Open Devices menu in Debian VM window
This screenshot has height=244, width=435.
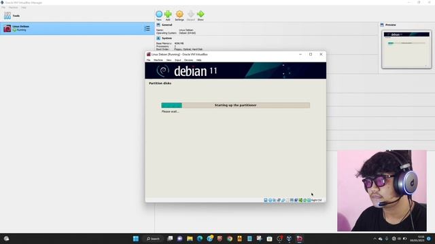click(x=189, y=60)
